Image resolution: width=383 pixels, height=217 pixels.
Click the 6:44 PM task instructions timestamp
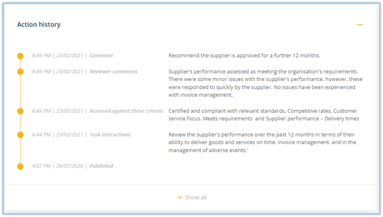coord(41,135)
